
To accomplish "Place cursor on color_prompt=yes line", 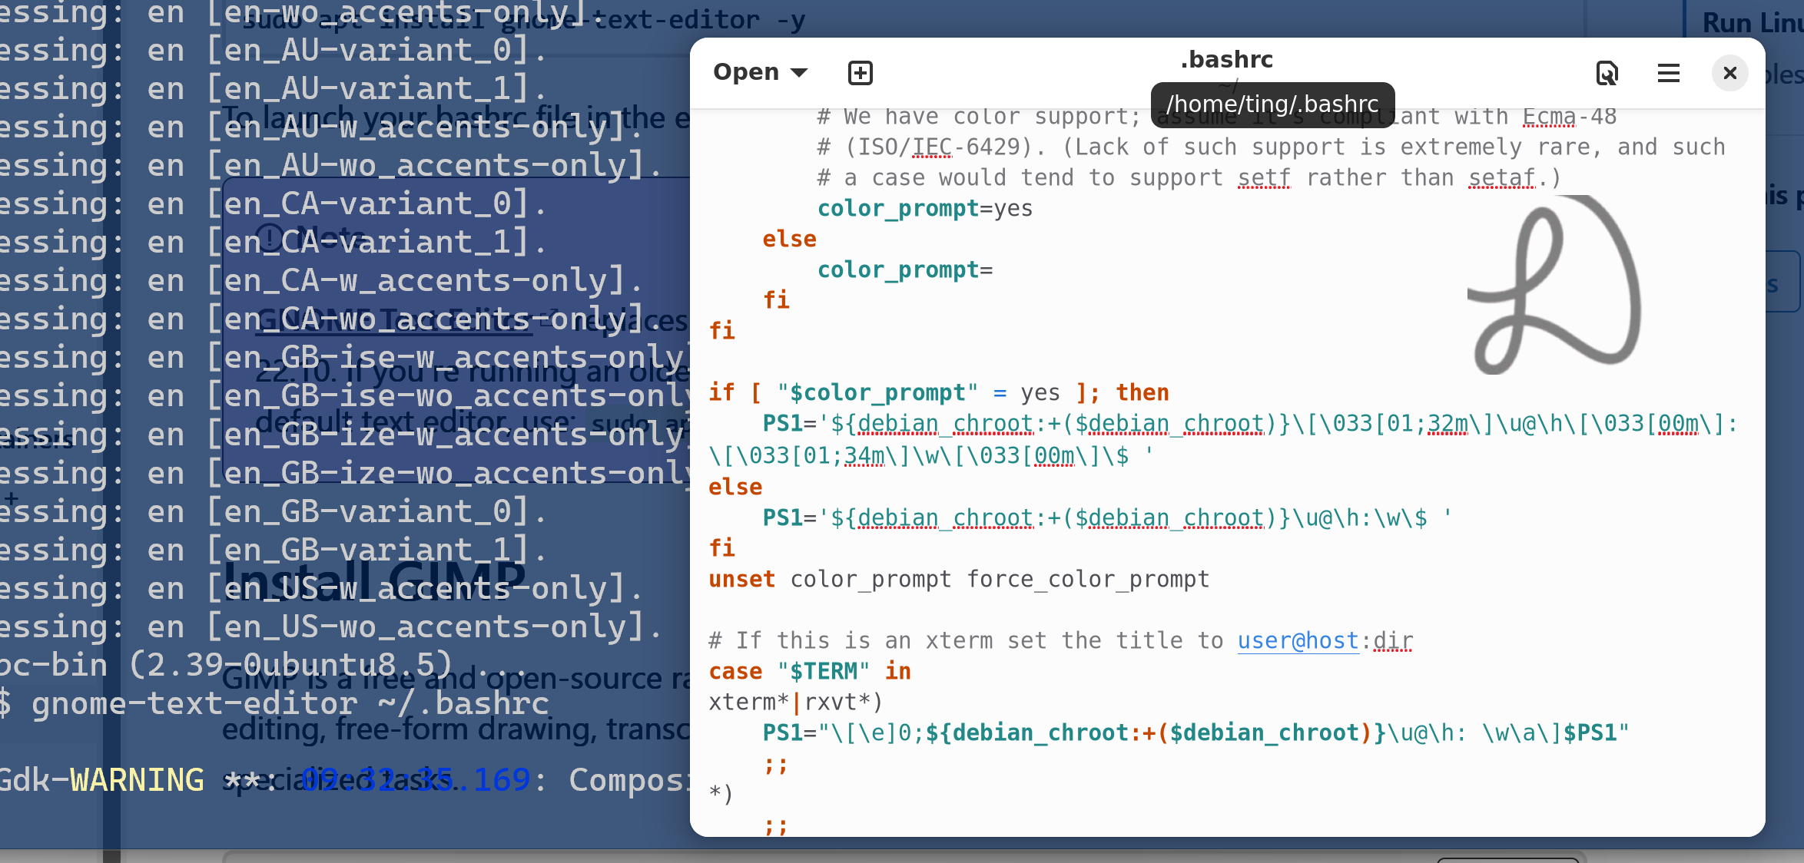I will [x=924, y=208].
